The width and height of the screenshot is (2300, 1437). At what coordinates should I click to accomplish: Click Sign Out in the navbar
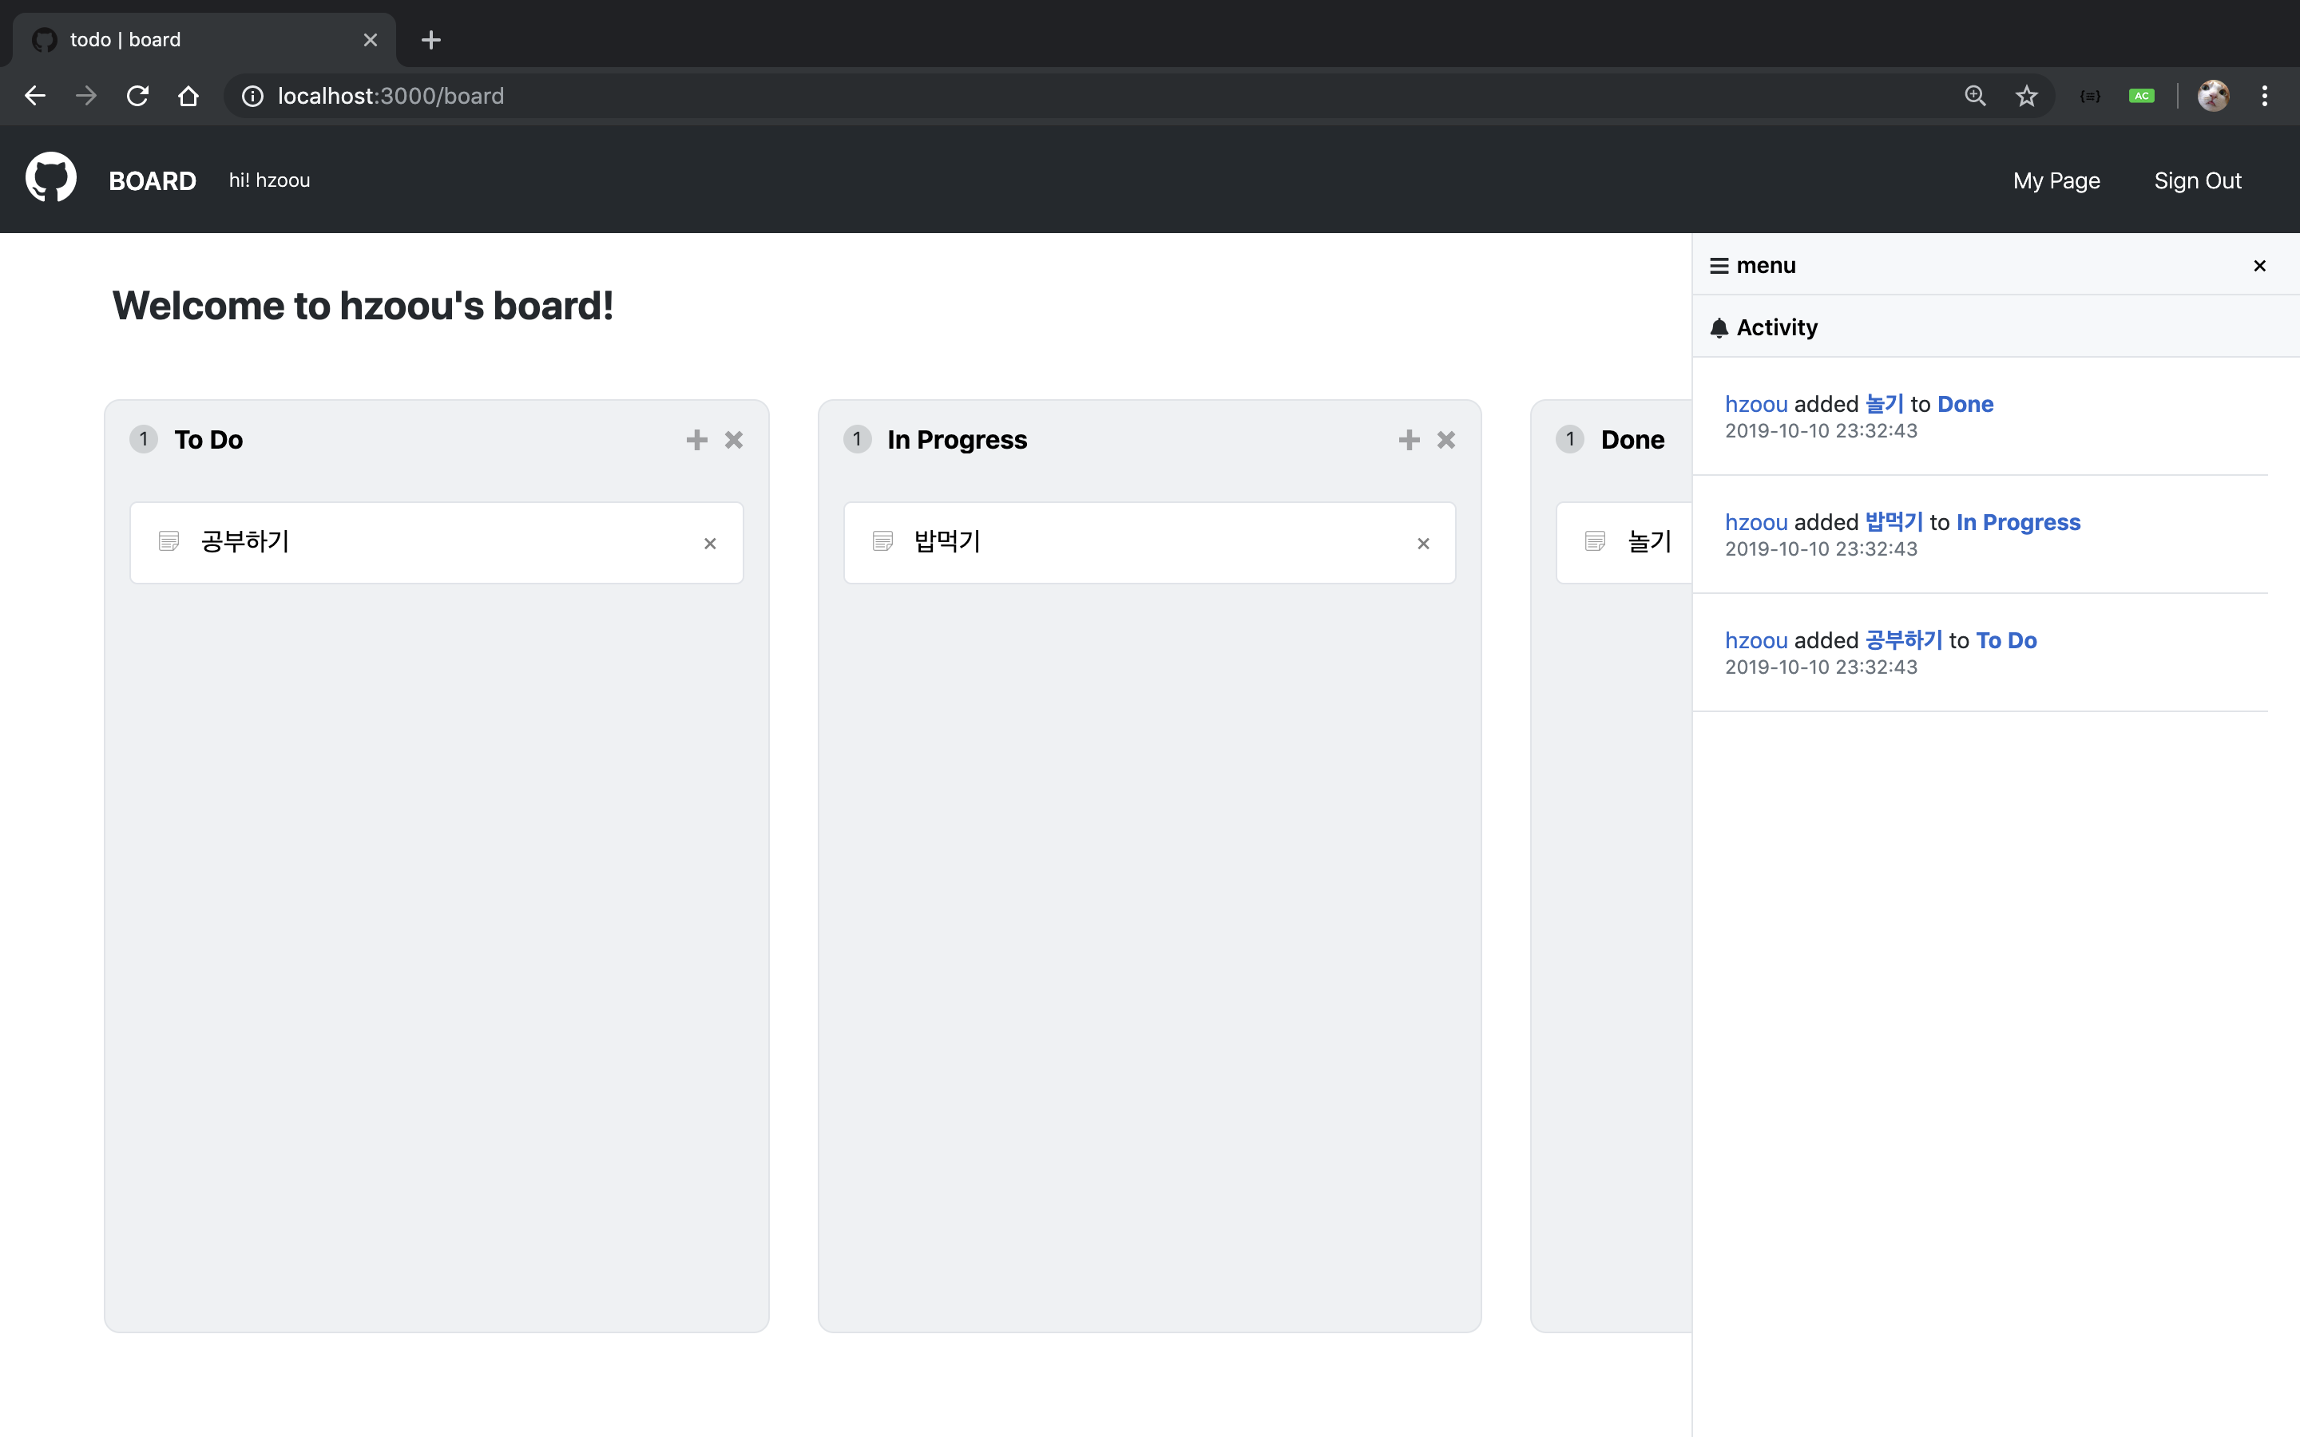[2197, 180]
